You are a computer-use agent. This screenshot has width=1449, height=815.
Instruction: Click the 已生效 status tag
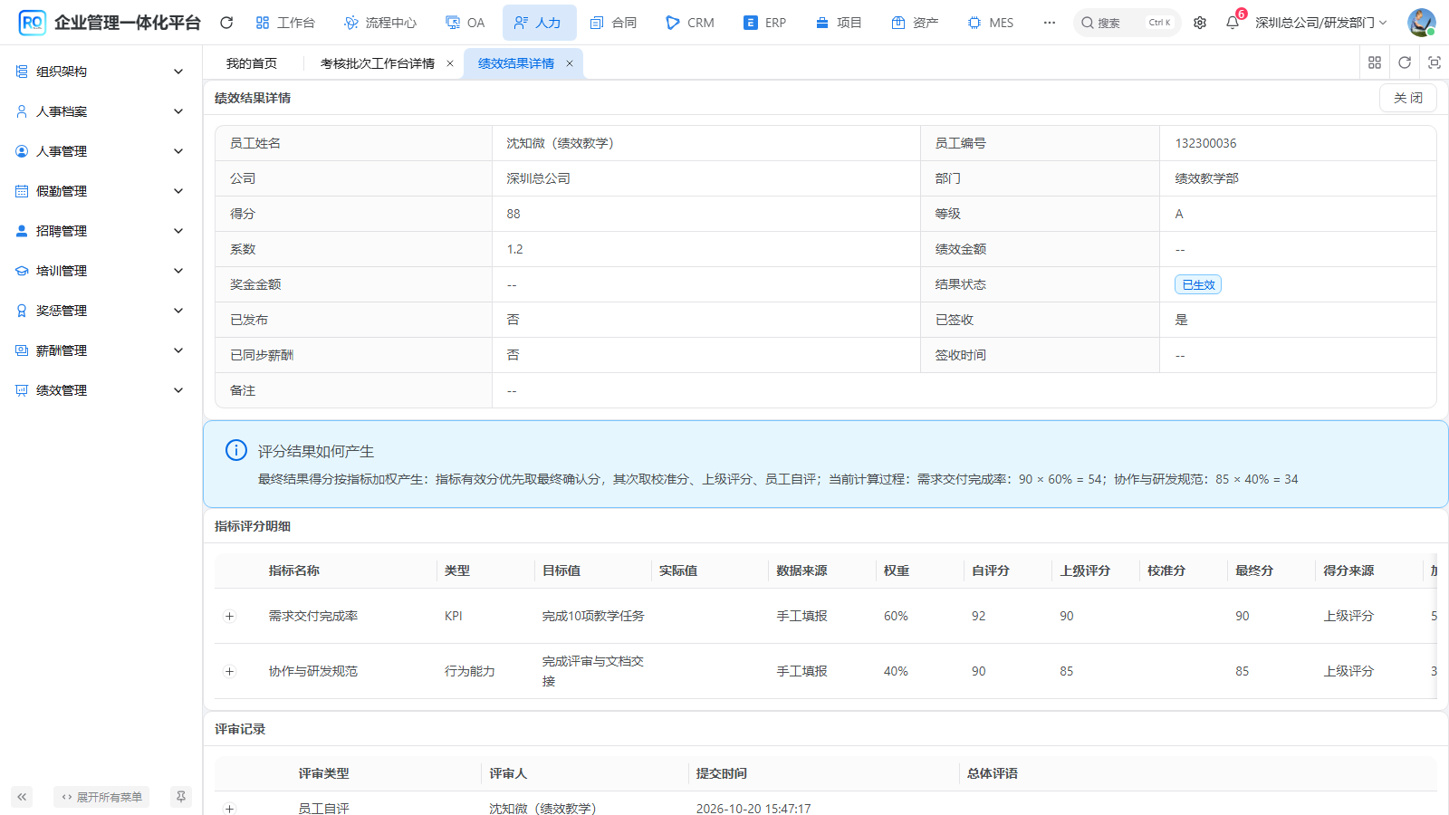[1198, 284]
